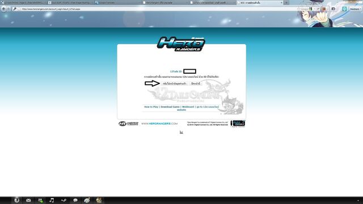
Task: Switch to the first 12Tails Online tab
Action: click(23, 3)
